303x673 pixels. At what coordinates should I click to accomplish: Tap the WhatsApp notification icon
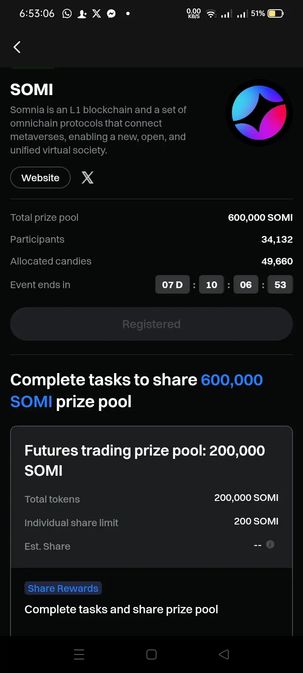click(x=67, y=13)
